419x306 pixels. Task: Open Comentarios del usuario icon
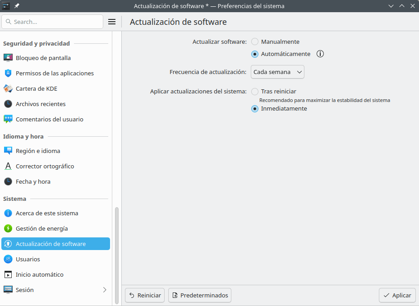pos(8,119)
